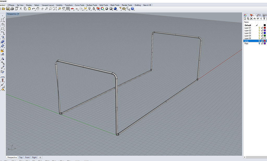Toggle visibility bulb for the Plate layer
This screenshot has height=161, width=267.
(x=259, y=44)
